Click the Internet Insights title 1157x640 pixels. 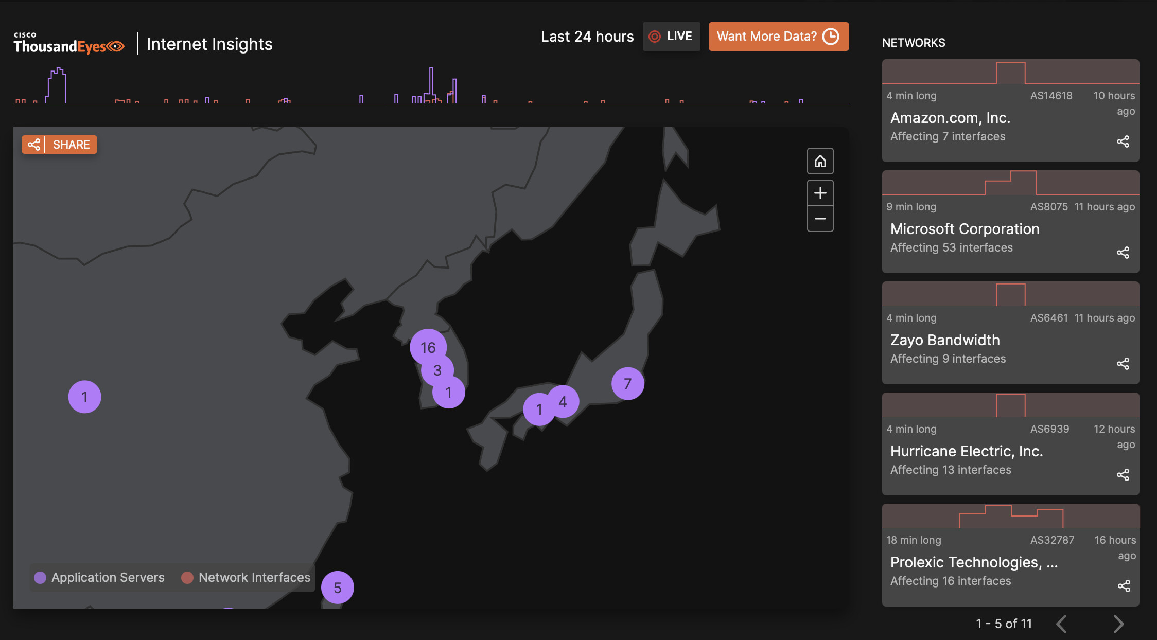point(209,44)
